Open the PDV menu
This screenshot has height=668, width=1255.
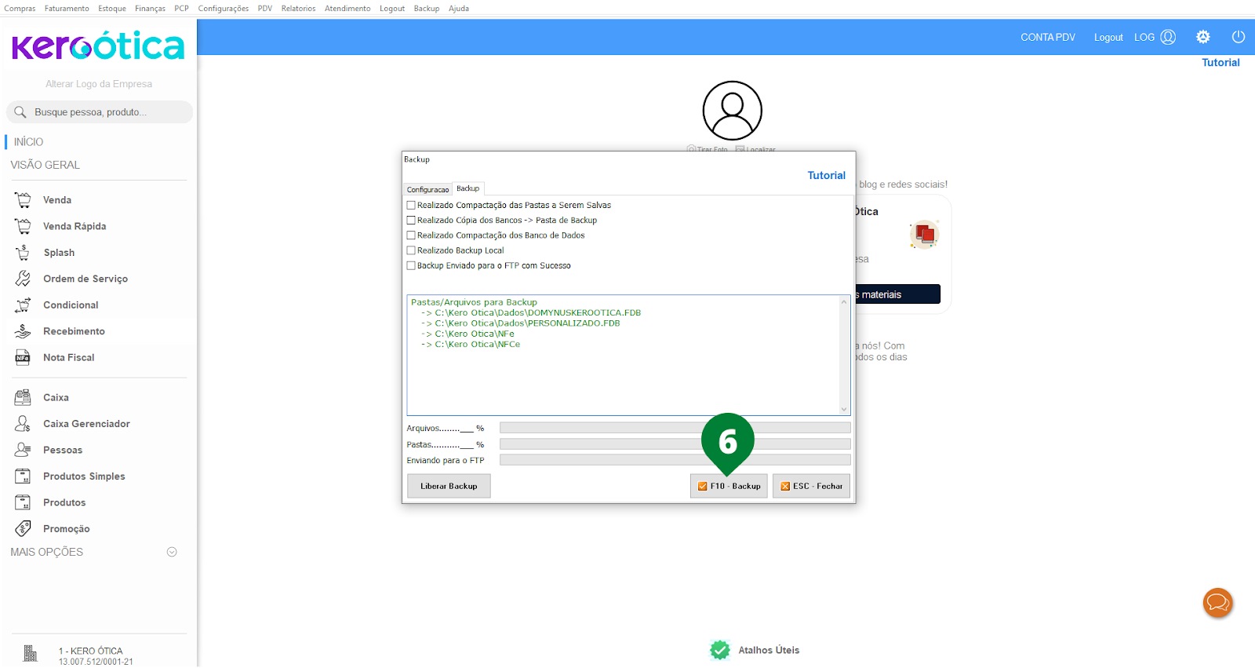point(265,9)
